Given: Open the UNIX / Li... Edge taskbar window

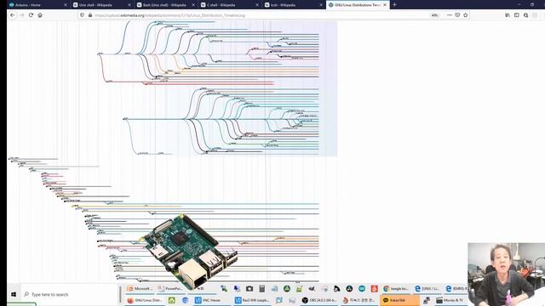Looking at the screenshot, I should coord(427,289).
